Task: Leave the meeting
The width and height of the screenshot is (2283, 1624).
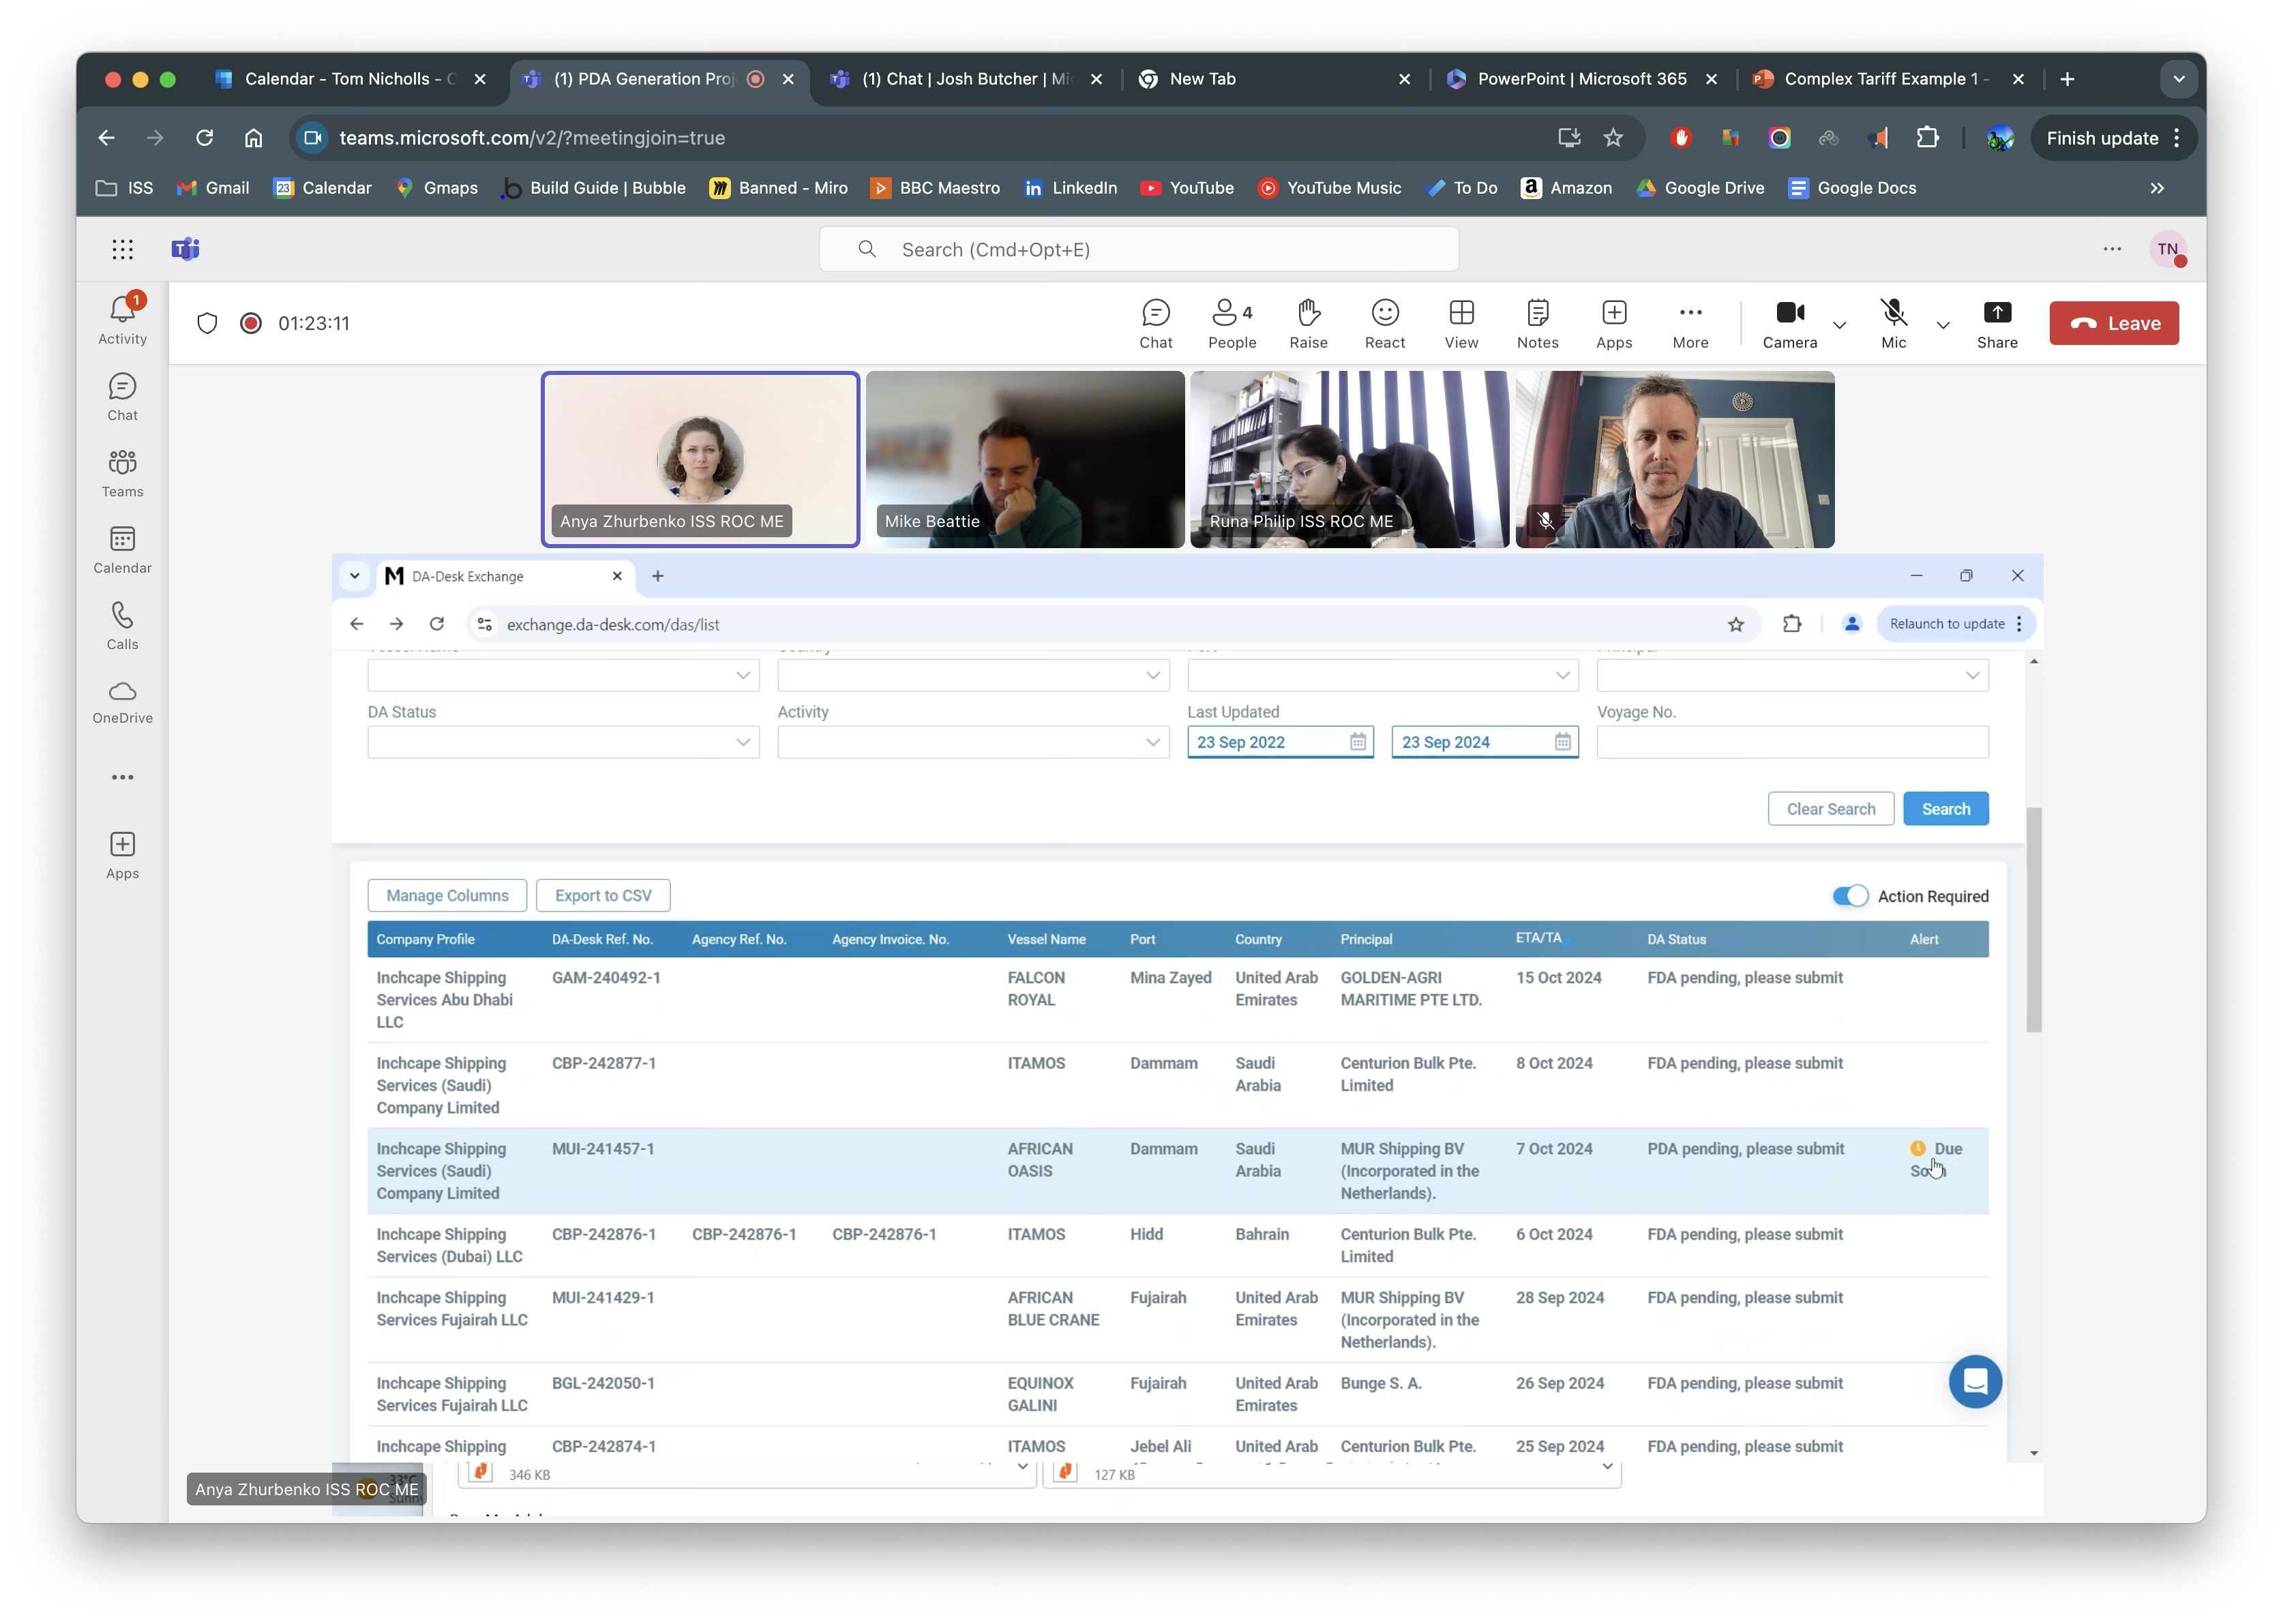Action: coord(2113,323)
